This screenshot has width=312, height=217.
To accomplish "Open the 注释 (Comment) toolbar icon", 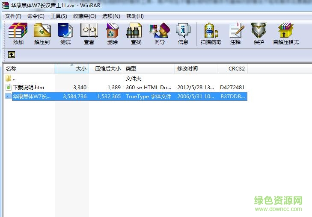I will 236,30.
